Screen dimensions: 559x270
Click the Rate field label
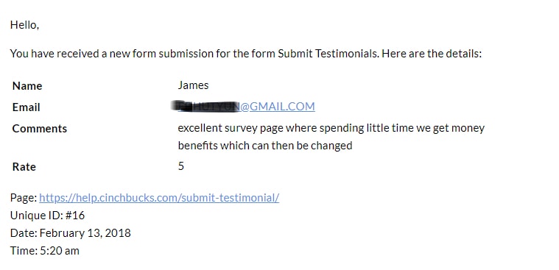tap(24, 167)
